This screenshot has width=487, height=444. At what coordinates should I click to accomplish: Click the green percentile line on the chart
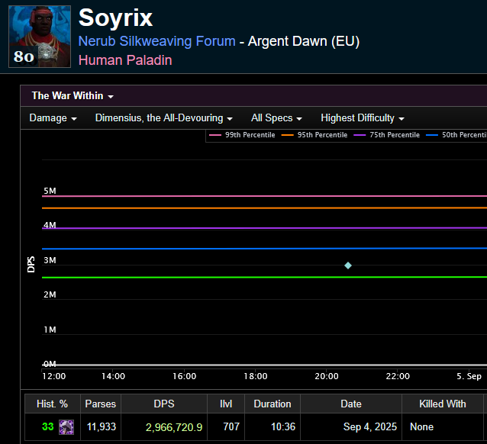coord(191,277)
